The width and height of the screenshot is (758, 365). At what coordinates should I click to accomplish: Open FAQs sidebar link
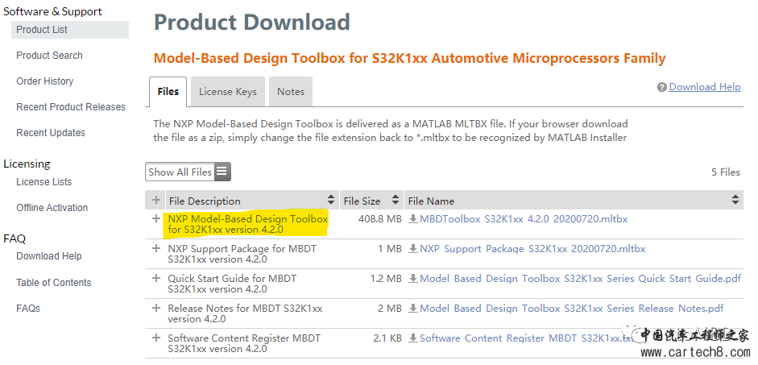[28, 309]
